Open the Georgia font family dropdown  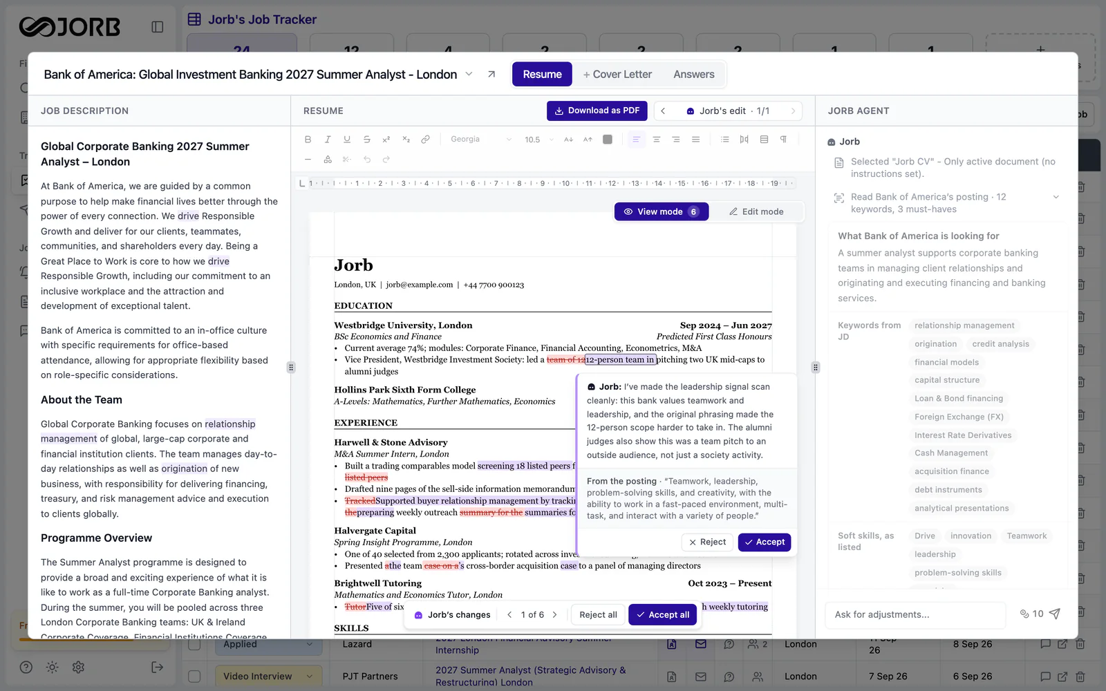coord(481,140)
